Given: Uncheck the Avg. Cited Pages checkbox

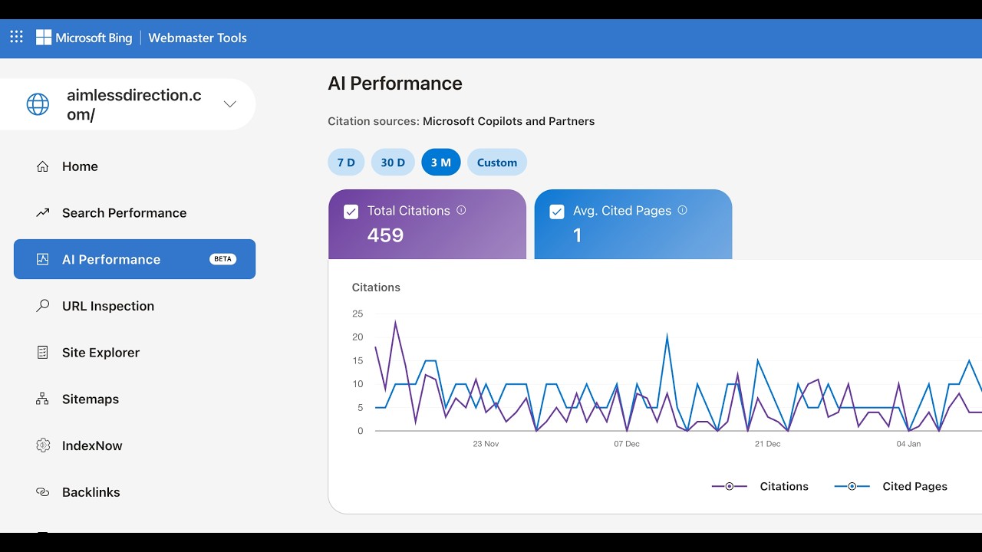Looking at the screenshot, I should pos(557,212).
